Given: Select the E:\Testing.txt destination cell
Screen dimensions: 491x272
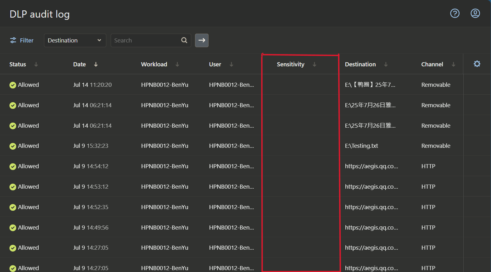Looking at the screenshot, I should click(x=361, y=146).
